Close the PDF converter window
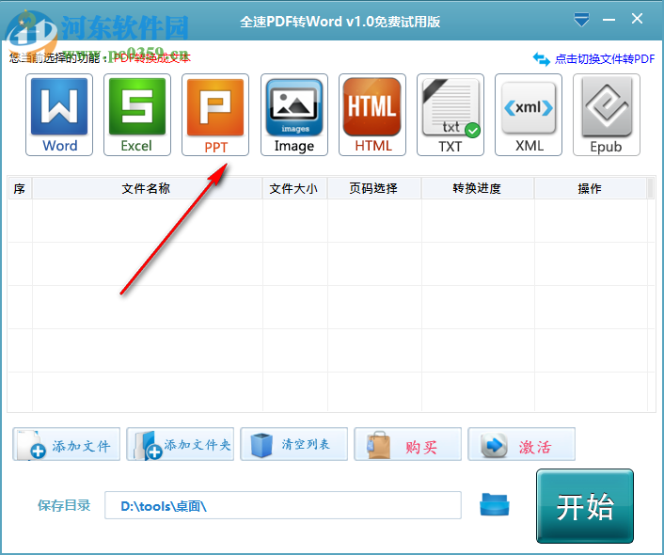Image resolution: width=664 pixels, height=555 pixels. point(637,19)
